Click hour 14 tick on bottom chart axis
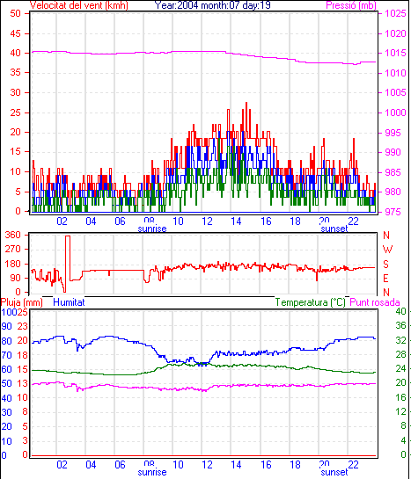 point(236,465)
